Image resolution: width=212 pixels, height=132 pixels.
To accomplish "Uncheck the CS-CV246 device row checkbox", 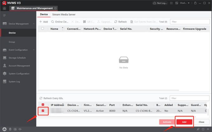I will pyautogui.click(x=43, y=110).
